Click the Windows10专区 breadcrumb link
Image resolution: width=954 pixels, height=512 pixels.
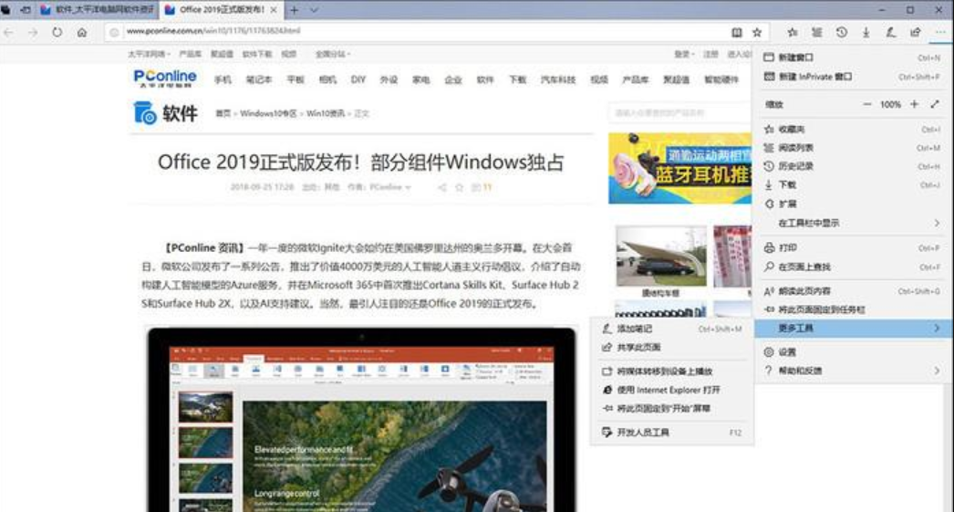[268, 114]
